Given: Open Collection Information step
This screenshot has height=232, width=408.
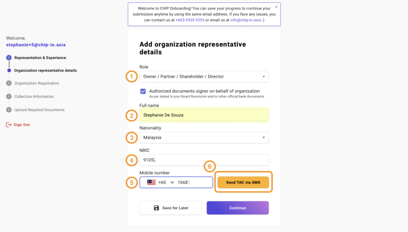Looking at the screenshot, I should 34,97.
